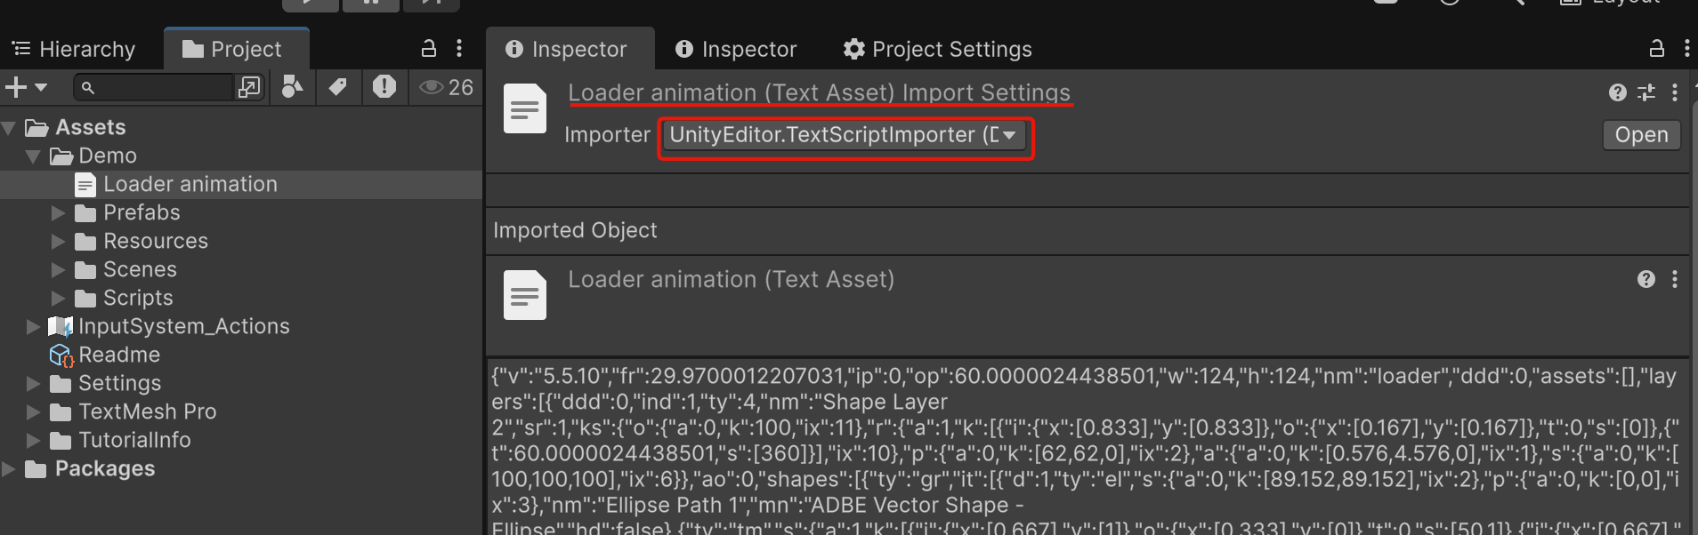Toggle the Inspector lock icon
This screenshot has width=1698, height=535.
1656,49
